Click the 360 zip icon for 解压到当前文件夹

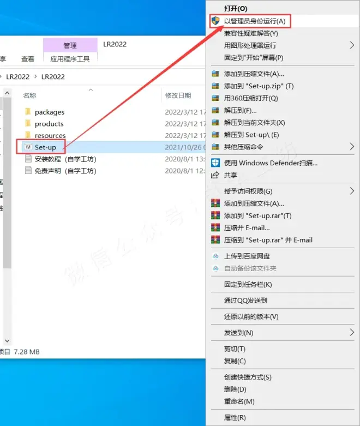pos(215,123)
